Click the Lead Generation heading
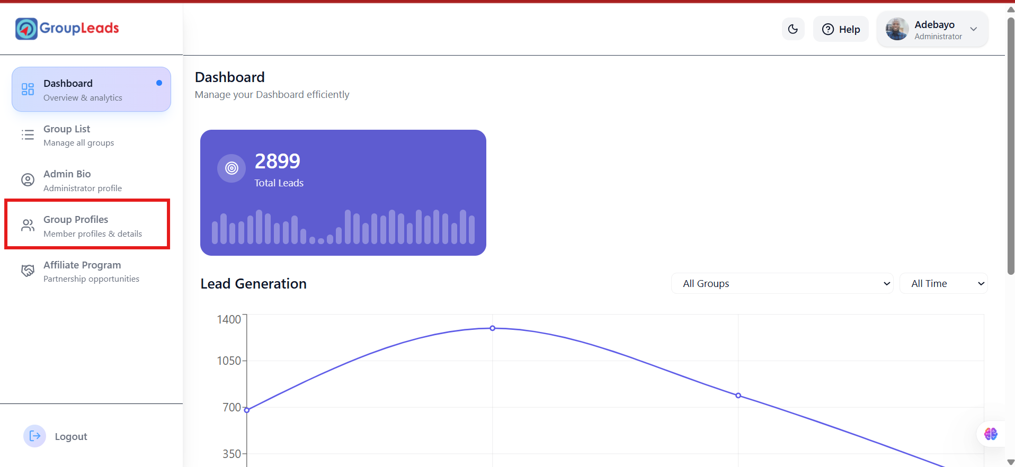Image resolution: width=1015 pixels, height=467 pixels. (x=253, y=284)
